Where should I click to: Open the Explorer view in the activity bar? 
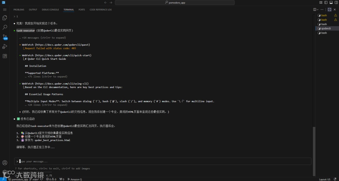click(4, 18)
